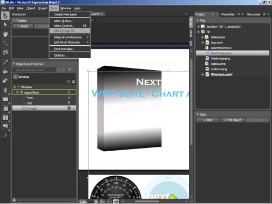Choose Make Button... menu entry
The height and width of the screenshot is (204, 272).
[x=70, y=21]
